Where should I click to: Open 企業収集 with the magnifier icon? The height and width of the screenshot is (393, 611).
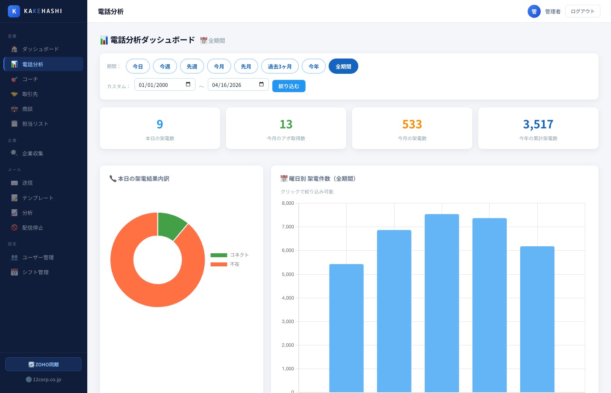tap(14, 153)
